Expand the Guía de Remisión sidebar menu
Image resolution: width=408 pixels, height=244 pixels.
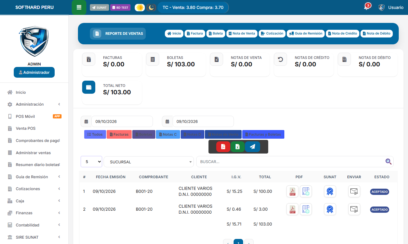(x=34, y=177)
